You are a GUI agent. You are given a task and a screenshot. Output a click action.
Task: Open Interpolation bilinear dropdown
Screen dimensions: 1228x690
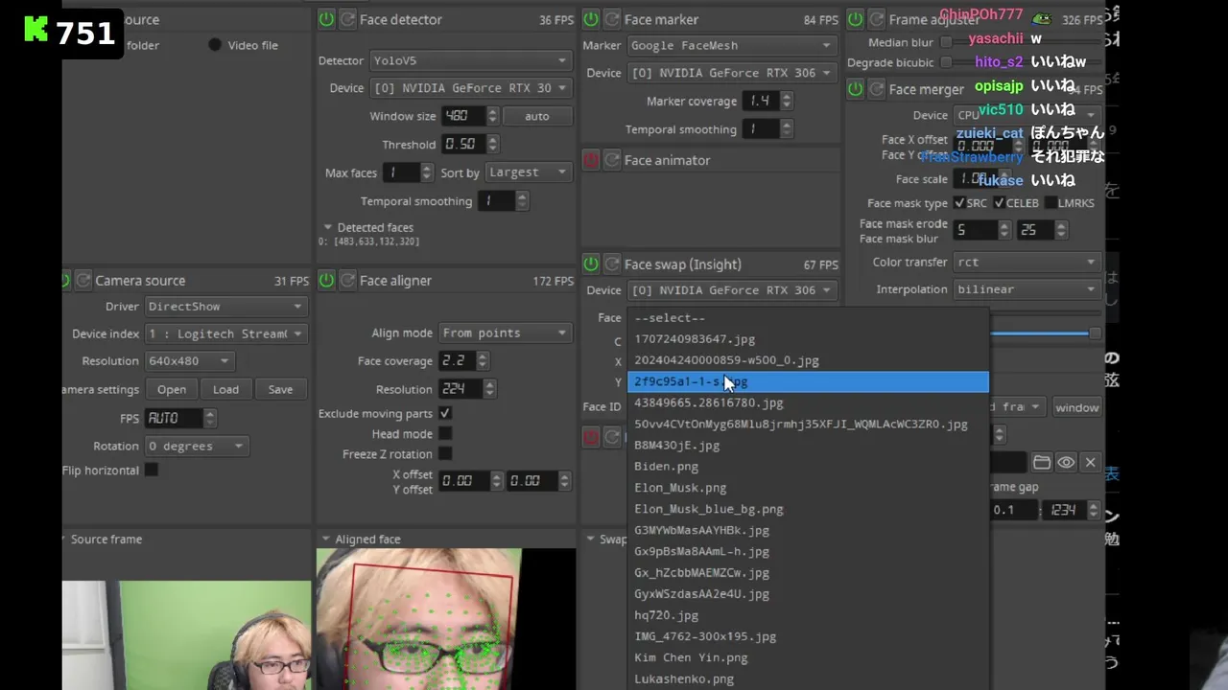[x=1026, y=289]
